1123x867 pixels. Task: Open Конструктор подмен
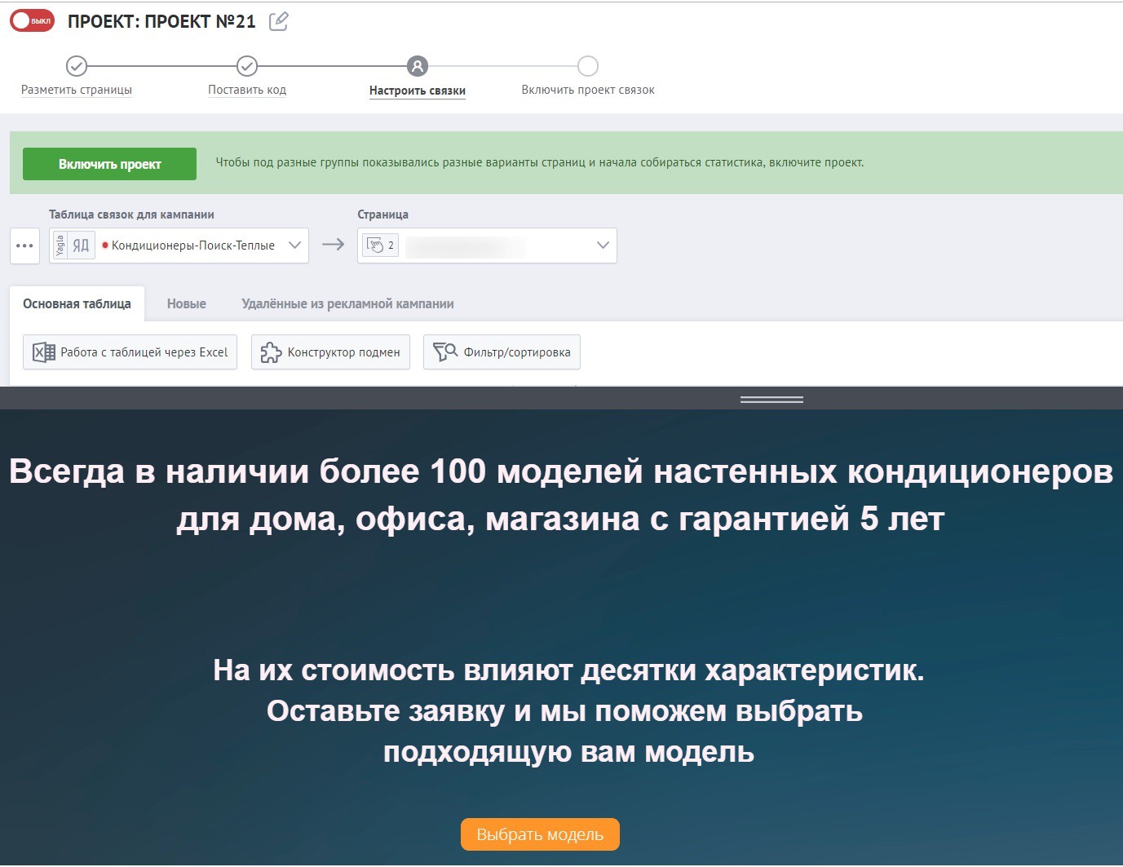330,352
